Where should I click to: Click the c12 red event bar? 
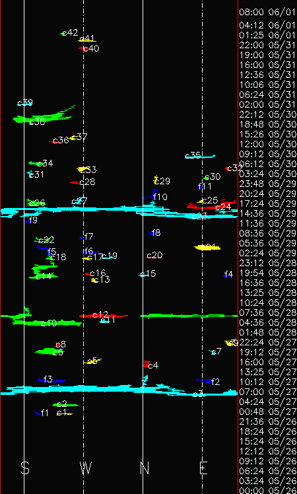pyautogui.click(x=104, y=316)
